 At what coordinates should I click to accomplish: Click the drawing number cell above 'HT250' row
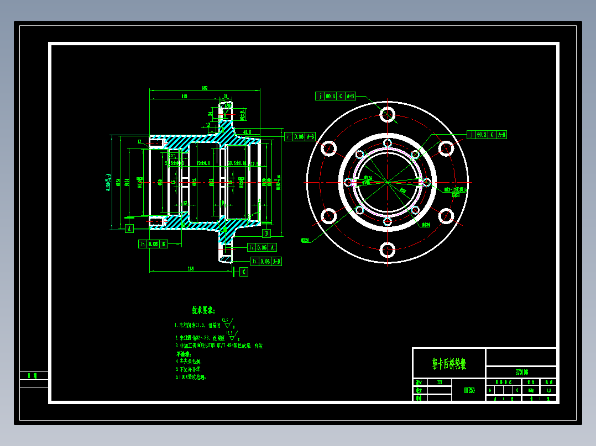coord(521,372)
